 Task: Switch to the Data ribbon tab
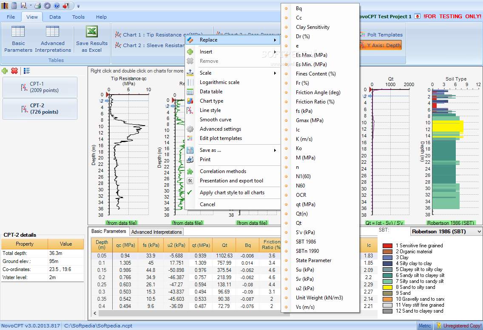[55, 17]
